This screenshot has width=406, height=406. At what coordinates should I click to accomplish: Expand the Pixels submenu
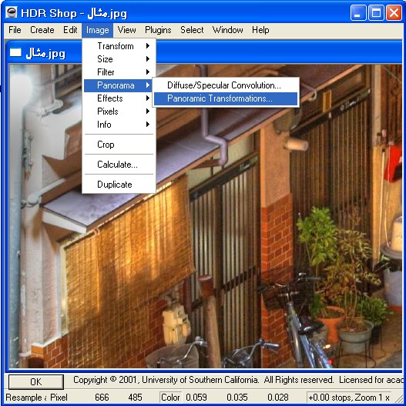[119, 111]
